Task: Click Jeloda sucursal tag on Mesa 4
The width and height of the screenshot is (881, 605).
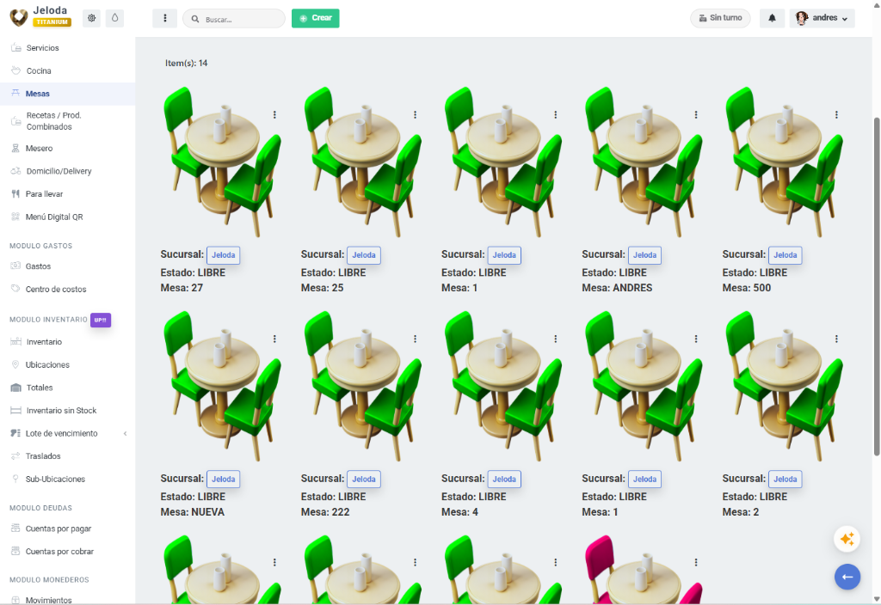Action: 504,480
